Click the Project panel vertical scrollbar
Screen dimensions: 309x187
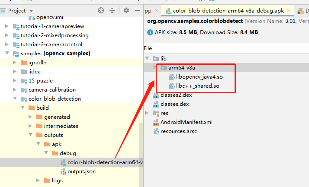click(x=141, y=155)
